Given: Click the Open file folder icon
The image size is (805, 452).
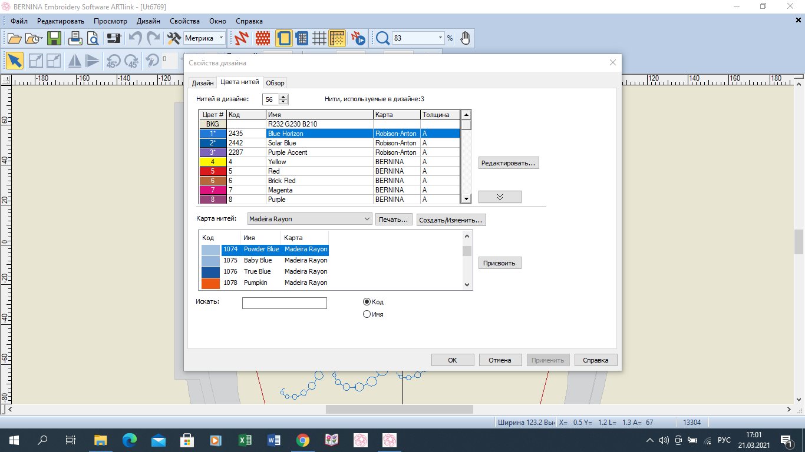Looking at the screenshot, I should [x=14, y=38].
